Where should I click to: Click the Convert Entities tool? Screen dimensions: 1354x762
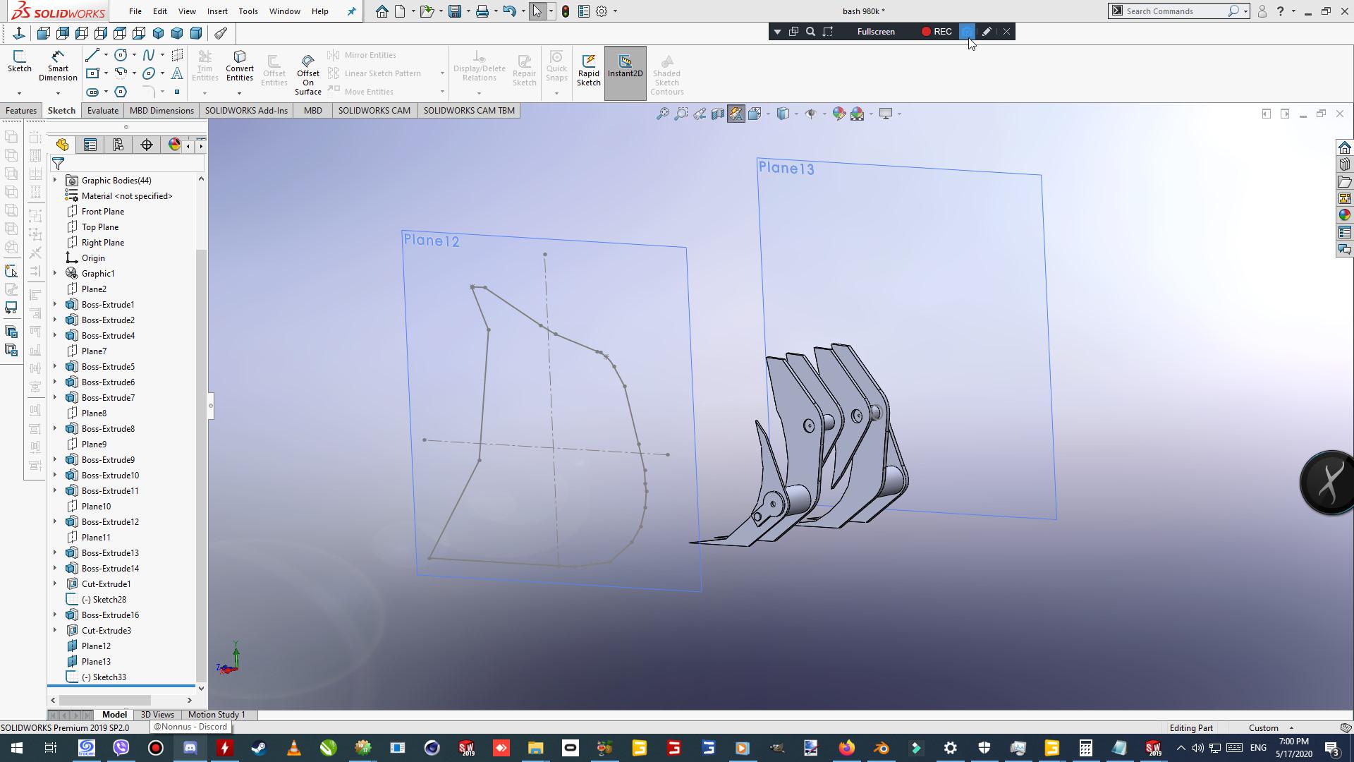click(240, 66)
